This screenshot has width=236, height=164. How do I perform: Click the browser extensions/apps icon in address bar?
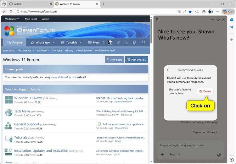tap(179, 12)
